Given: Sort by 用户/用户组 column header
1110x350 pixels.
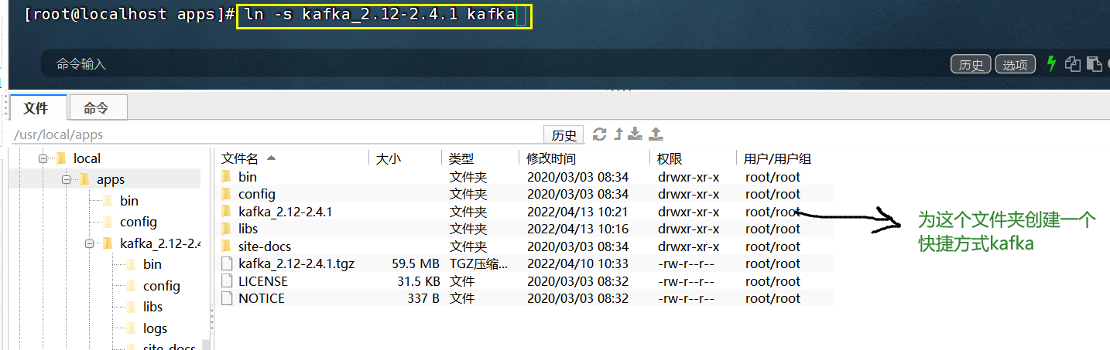Looking at the screenshot, I should click(x=777, y=158).
